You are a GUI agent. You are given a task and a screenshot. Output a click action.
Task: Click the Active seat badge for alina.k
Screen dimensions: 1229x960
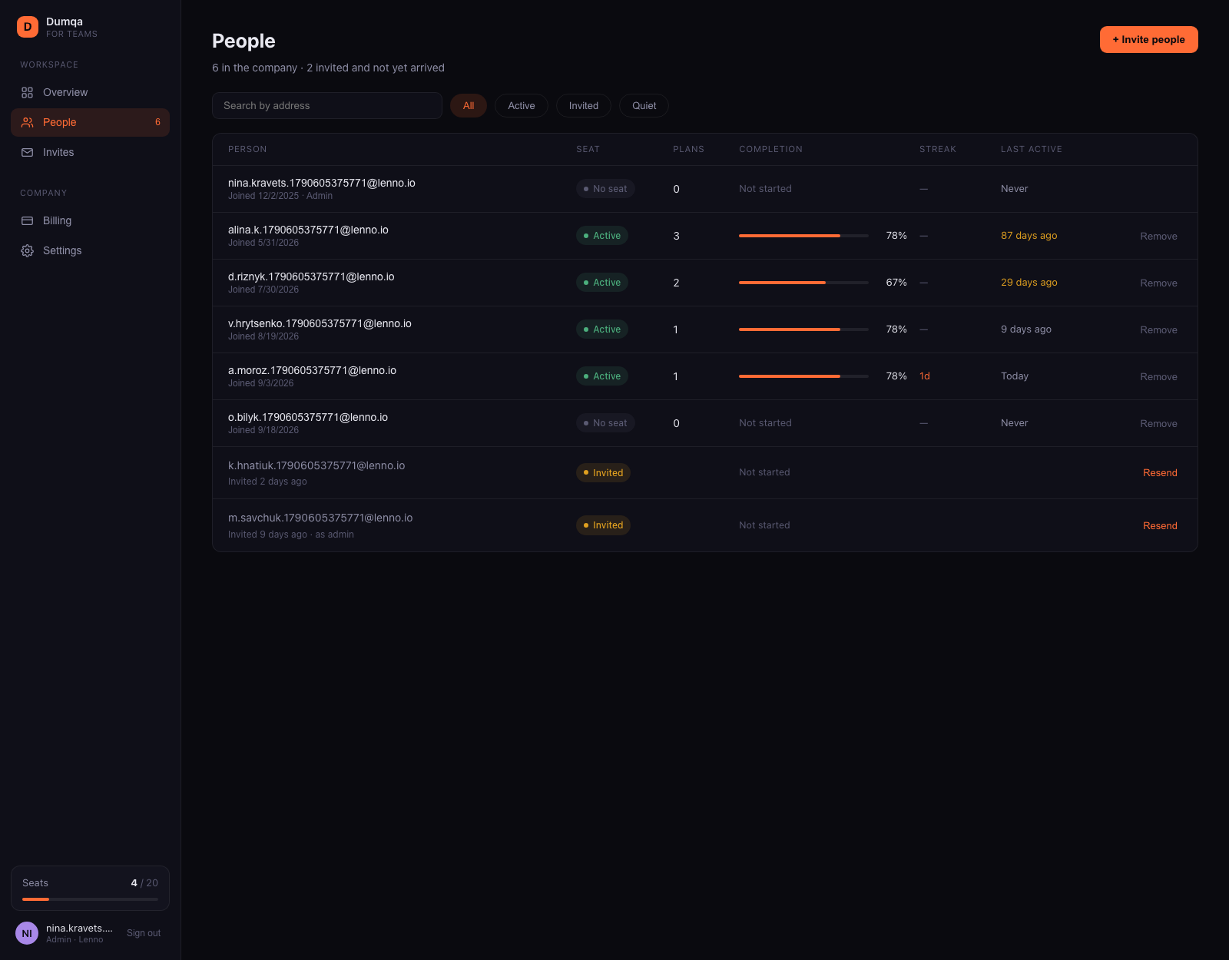coord(602,236)
